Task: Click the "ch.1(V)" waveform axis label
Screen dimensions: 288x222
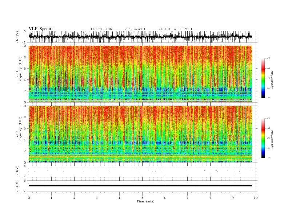Action: [x=17, y=37]
